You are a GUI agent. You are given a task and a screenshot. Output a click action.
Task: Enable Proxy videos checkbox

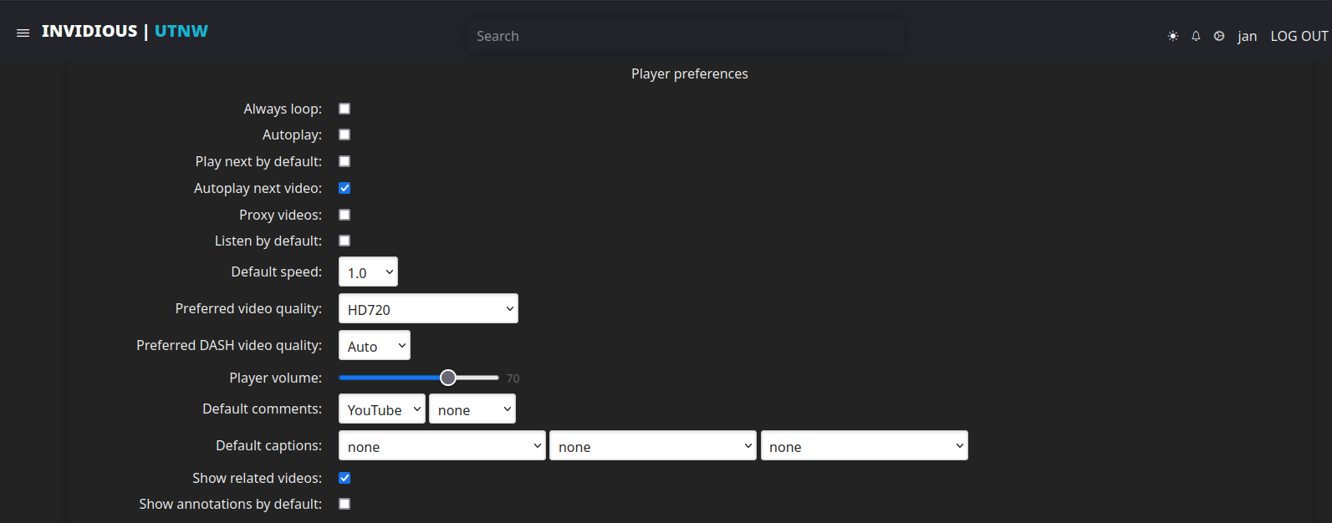(x=344, y=215)
